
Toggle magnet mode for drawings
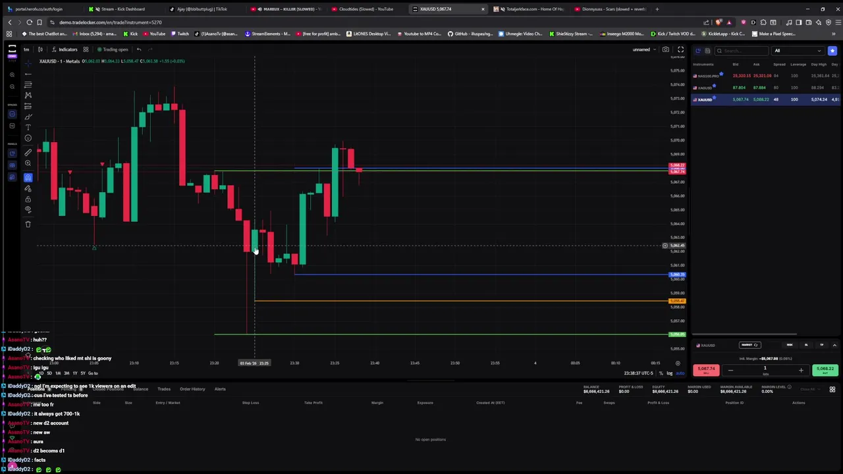coord(28,178)
